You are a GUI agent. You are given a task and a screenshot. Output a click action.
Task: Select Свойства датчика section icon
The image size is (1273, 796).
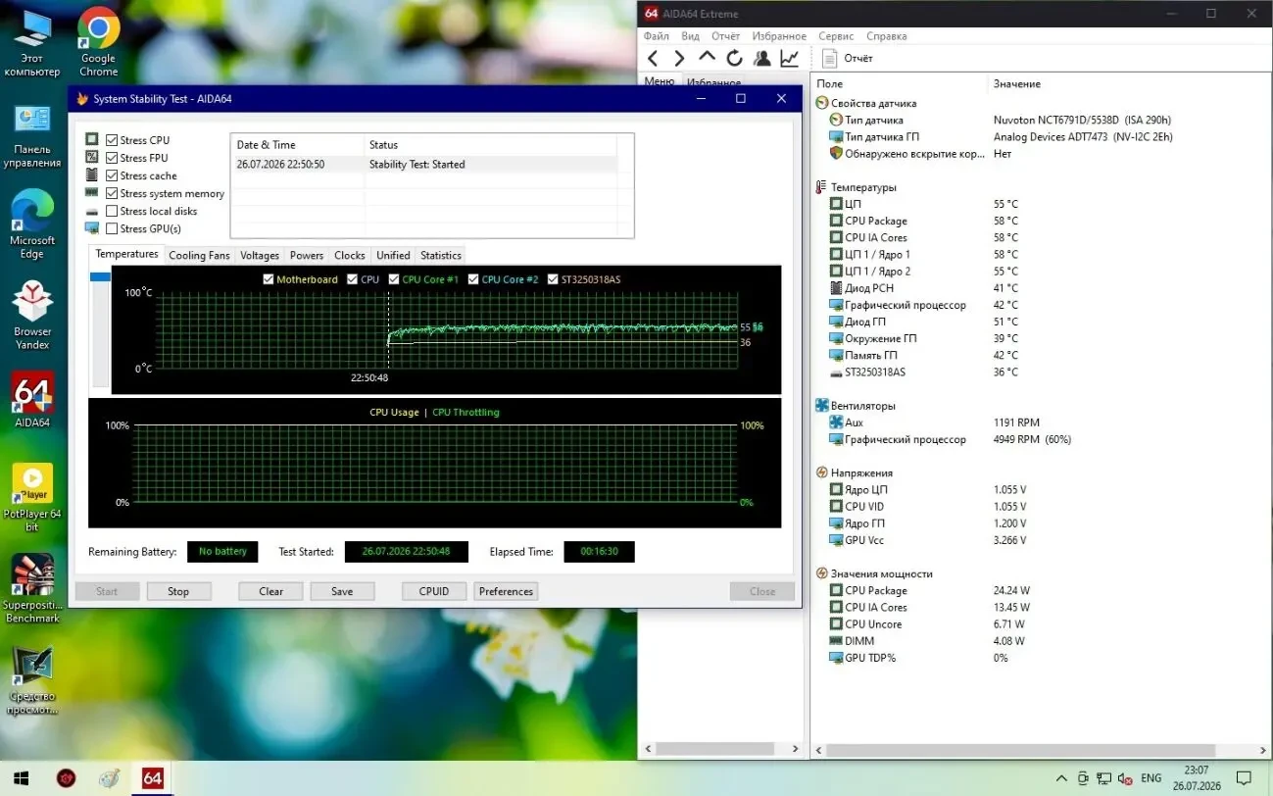coord(821,103)
